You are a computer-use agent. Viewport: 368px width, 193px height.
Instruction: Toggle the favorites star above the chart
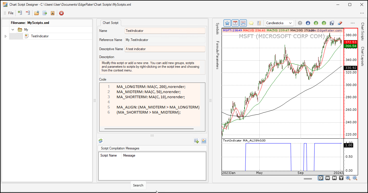tap(227, 23)
